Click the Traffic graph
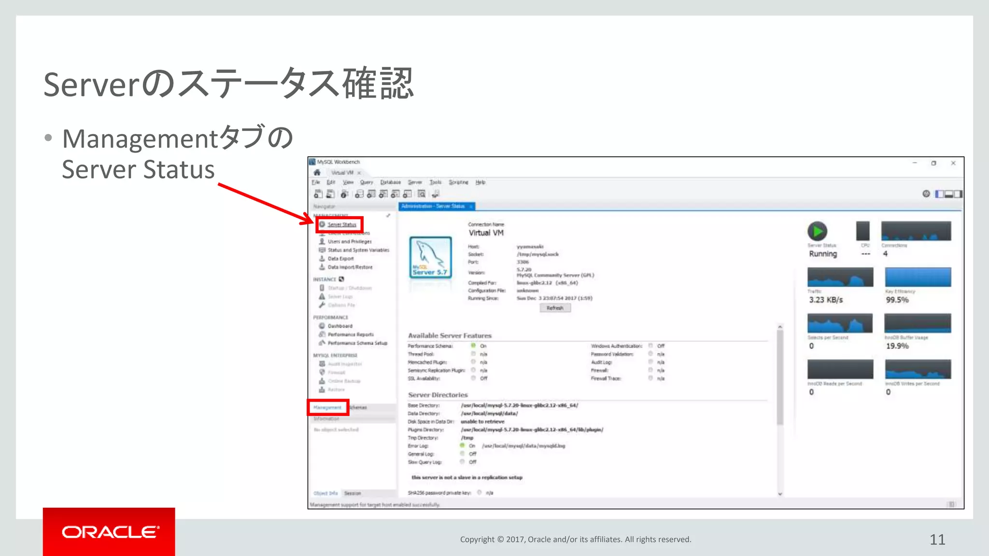The height and width of the screenshot is (556, 989). (840, 277)
